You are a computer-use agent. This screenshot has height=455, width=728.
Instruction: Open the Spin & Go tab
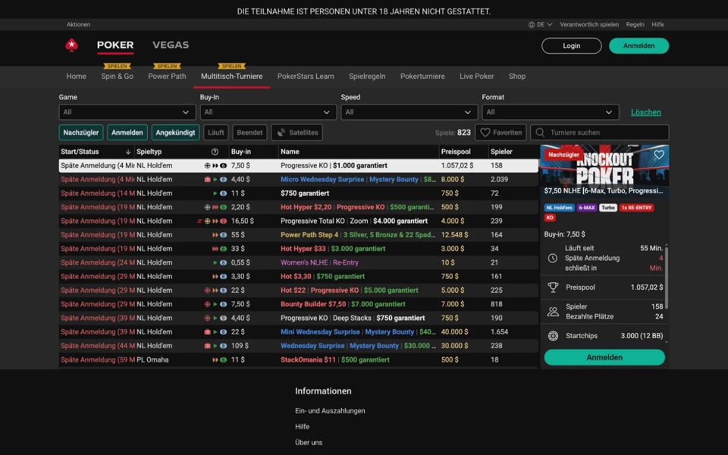117,76
